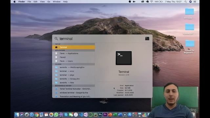Open Notification Center icon in menu bar
This screenshot has width=210, height=118.
click(x=195, y=2)
